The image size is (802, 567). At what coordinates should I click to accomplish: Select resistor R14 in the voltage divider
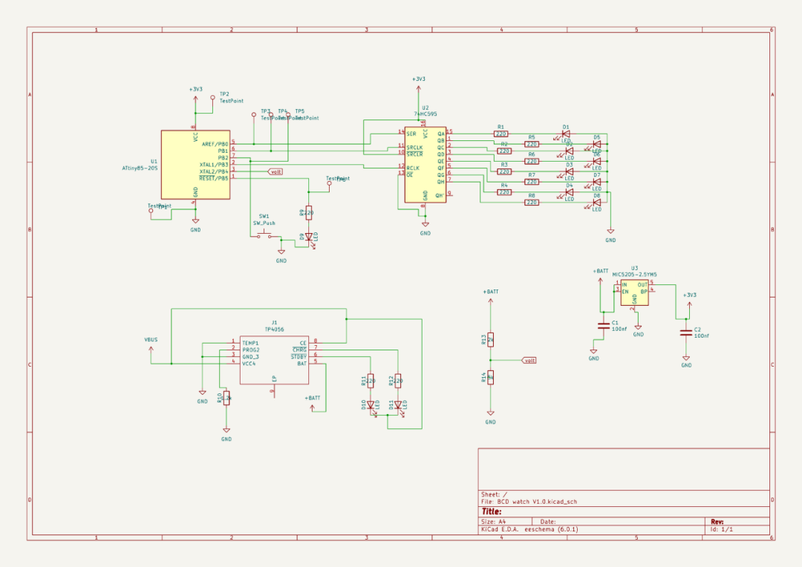(491, 377)
